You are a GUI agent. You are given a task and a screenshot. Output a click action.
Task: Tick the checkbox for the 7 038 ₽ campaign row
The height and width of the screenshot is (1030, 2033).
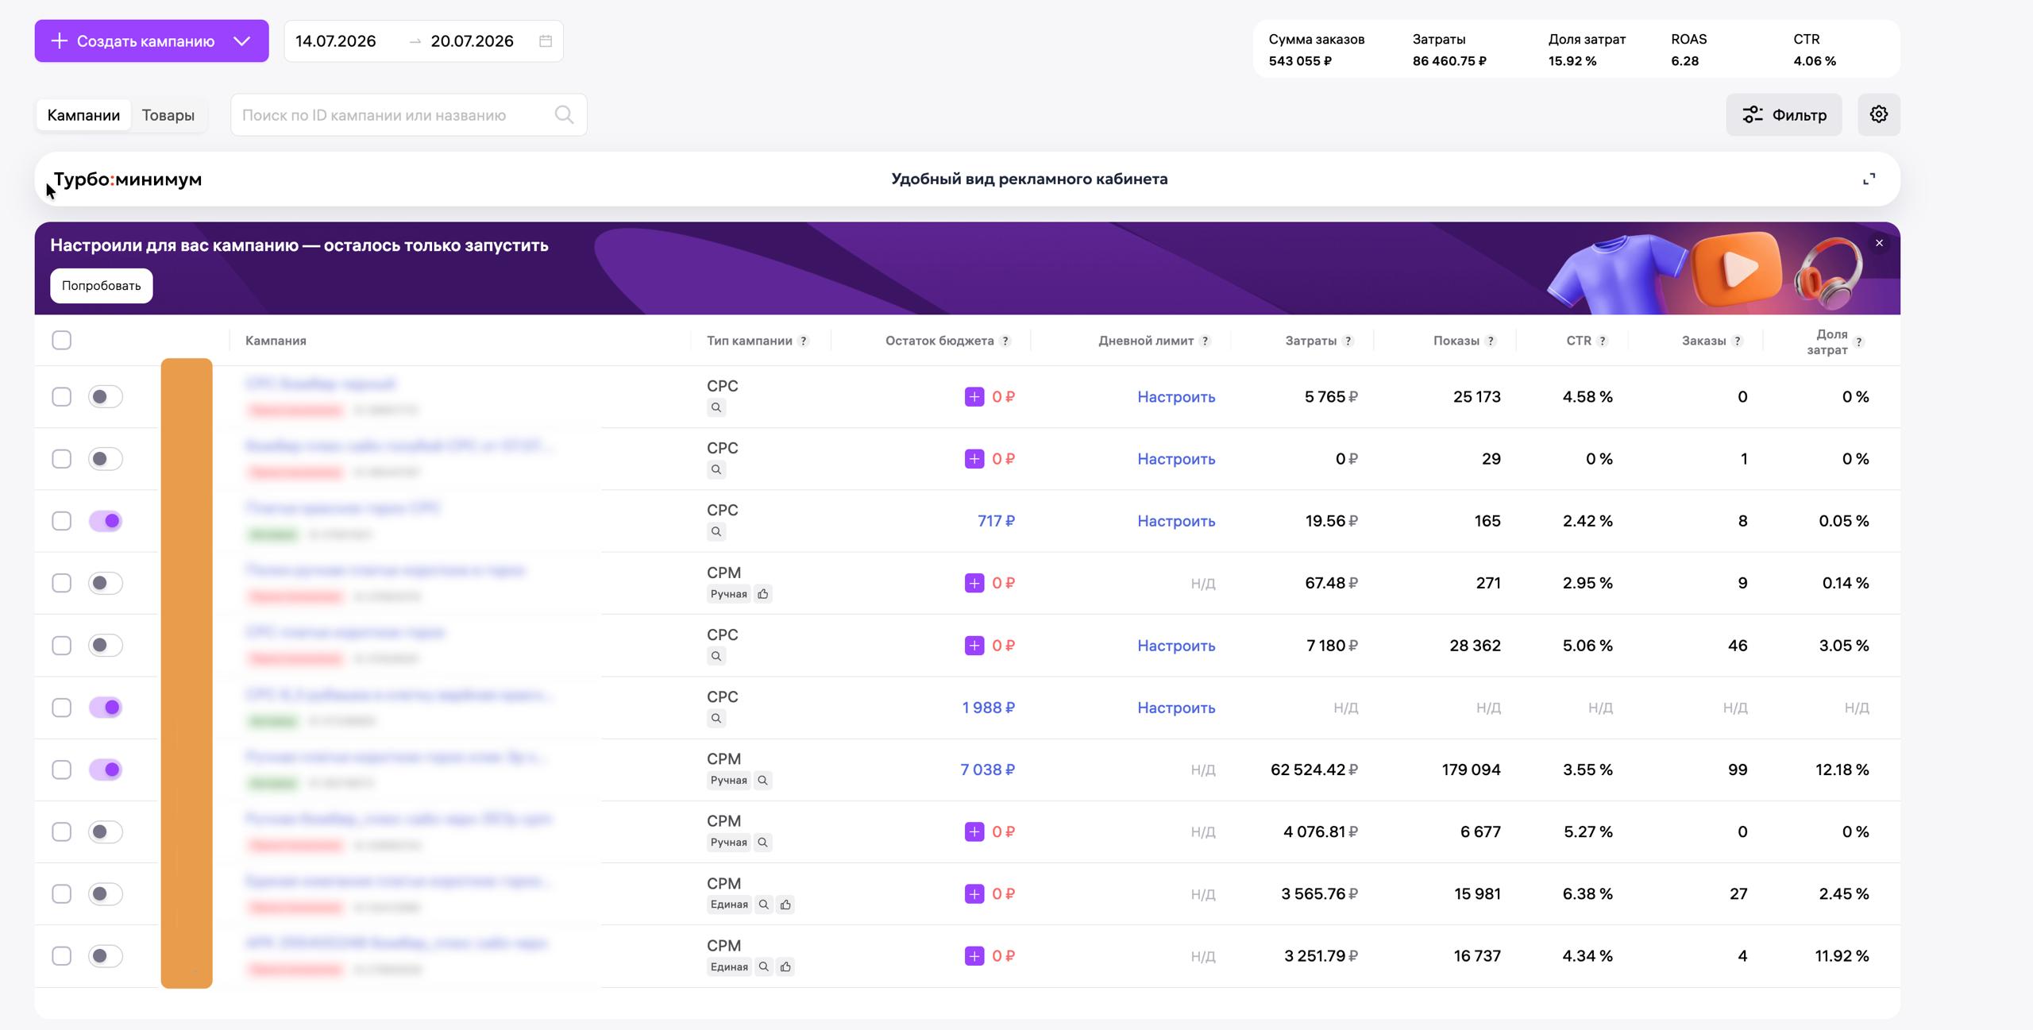tap(61, 770)
